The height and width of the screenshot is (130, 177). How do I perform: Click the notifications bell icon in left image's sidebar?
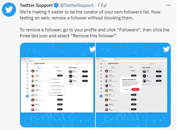click(27, 78)
